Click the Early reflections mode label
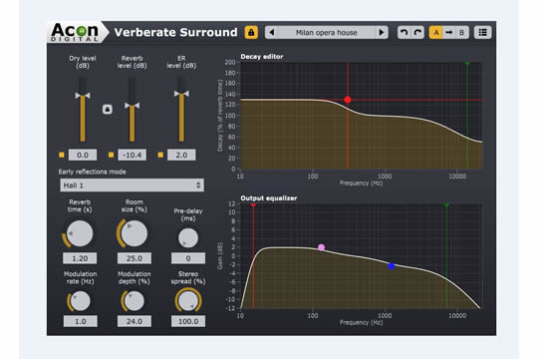538x359 pixels. [x=92, y=172]
